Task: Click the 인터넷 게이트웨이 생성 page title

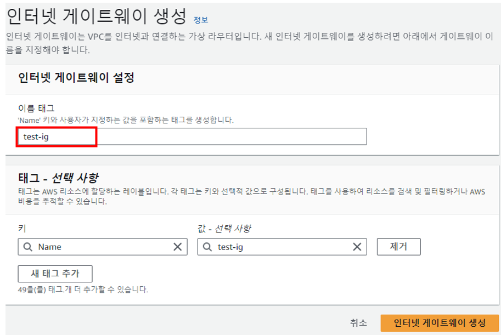Action: (97, 16)
